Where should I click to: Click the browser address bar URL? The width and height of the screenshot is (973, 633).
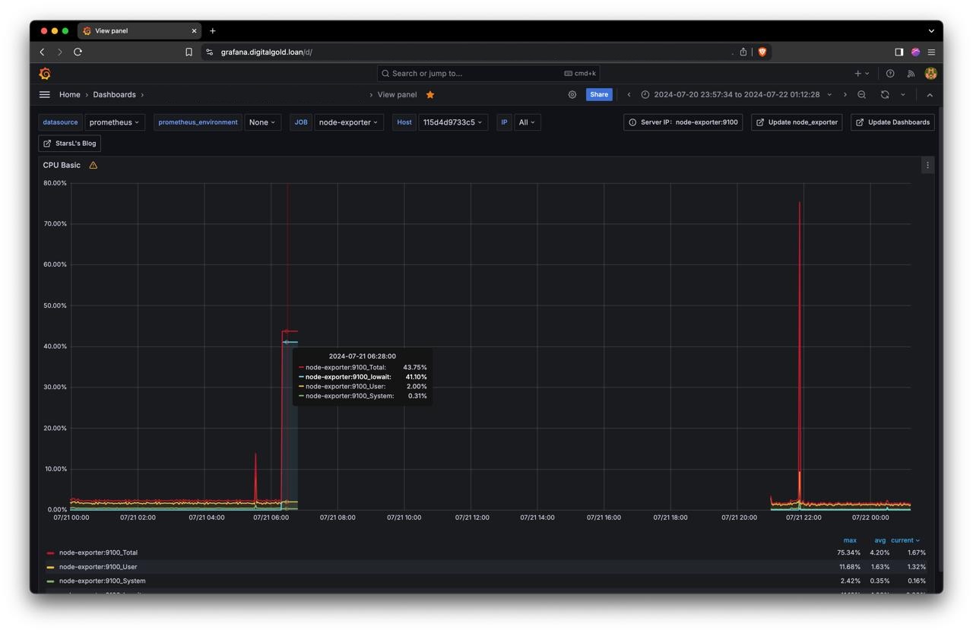pos(267,52)
